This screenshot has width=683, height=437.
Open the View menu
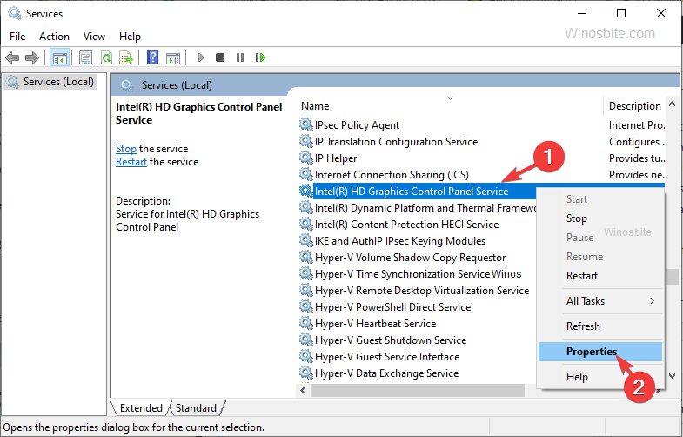click(94, 37)
